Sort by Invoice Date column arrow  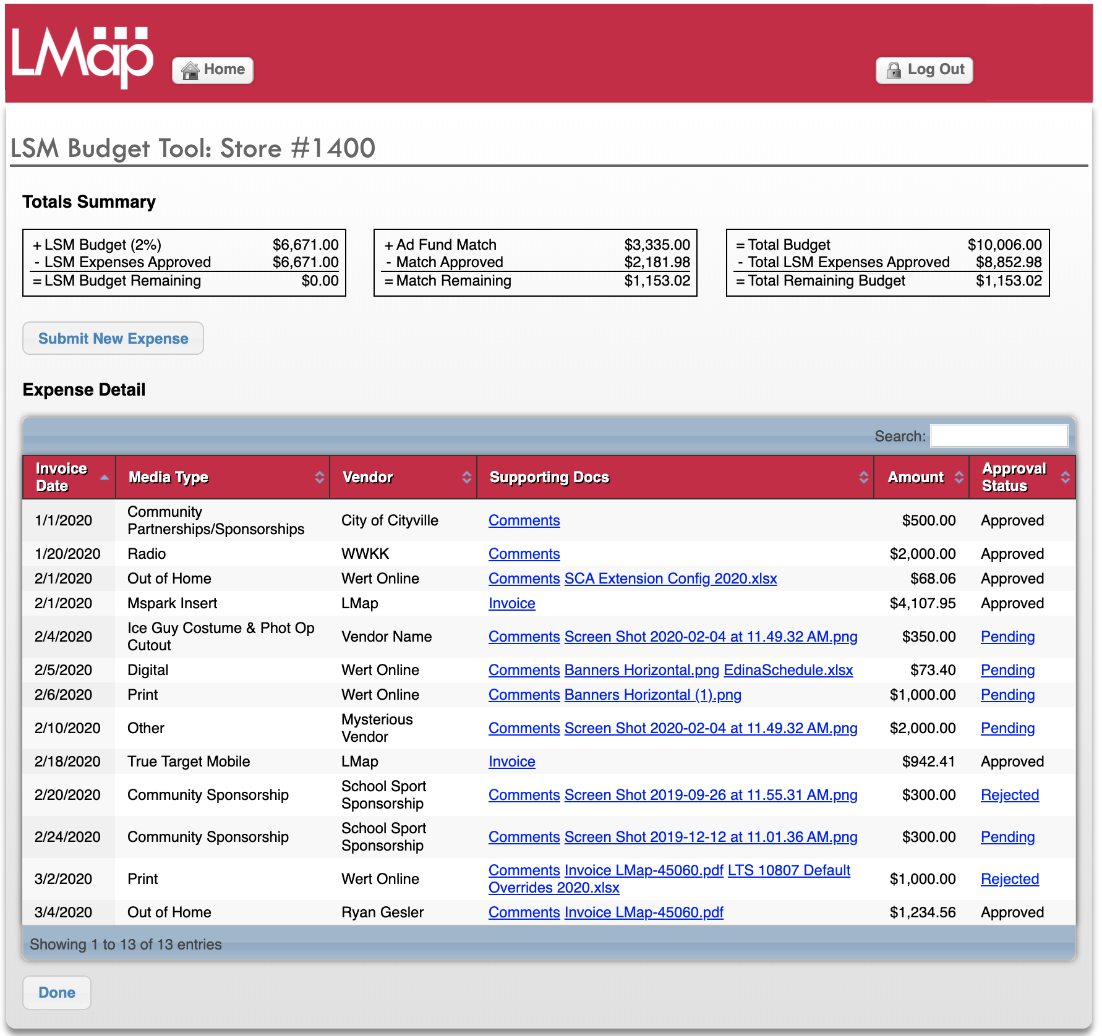(x=105, y=477)
